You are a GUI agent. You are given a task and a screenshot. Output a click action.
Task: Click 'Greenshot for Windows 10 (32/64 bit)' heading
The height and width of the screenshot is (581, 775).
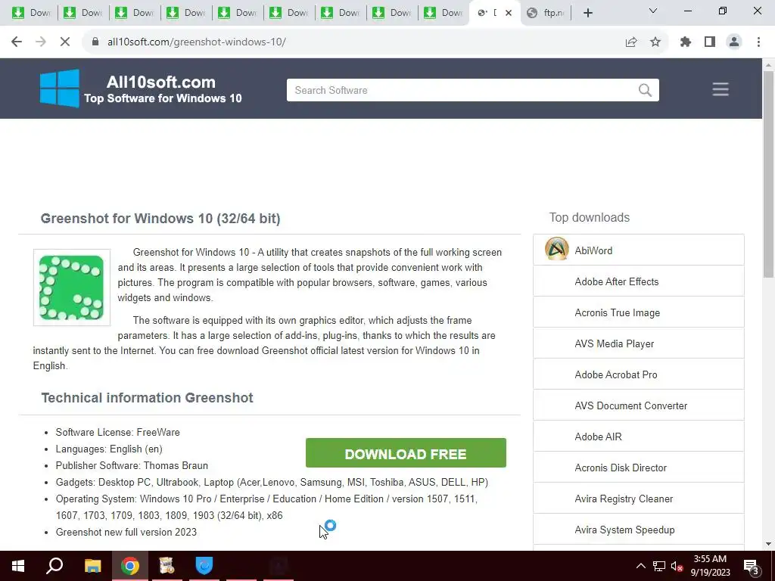coord(160,219)
